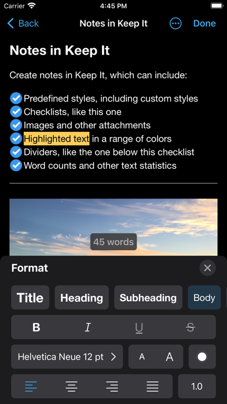Toggle the 'Checklists, like this one' checkbox
This screenshot has height=404, width=227.
coord(16,112)
